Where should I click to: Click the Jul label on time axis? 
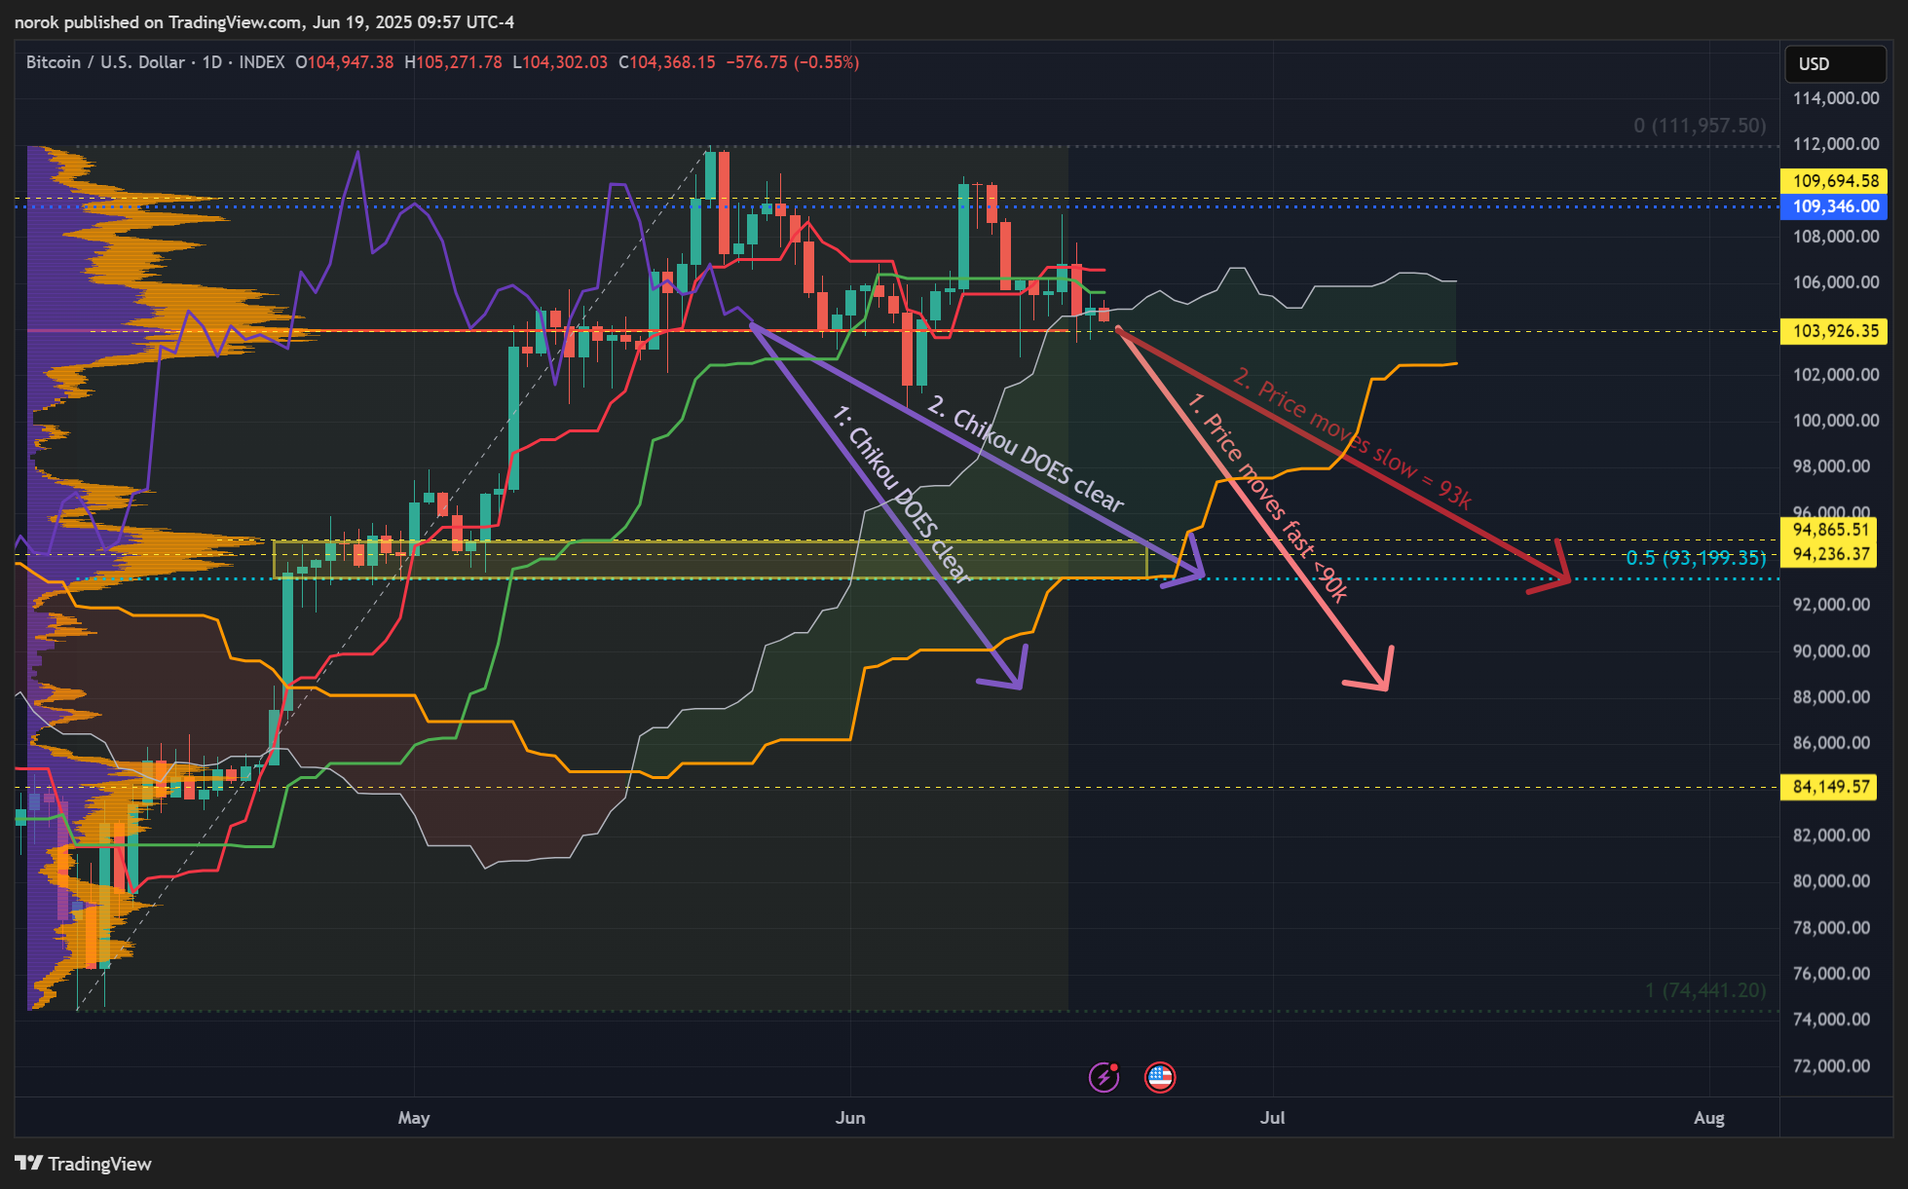(x=1272, y=1118)
